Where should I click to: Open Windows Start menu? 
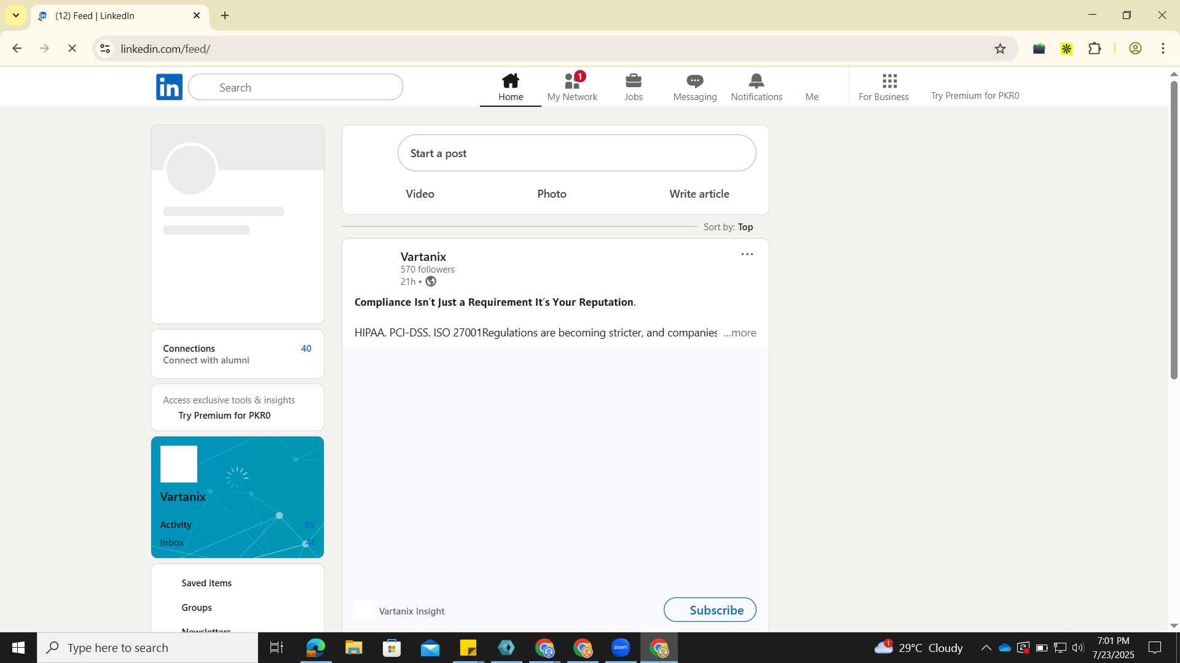18,648
